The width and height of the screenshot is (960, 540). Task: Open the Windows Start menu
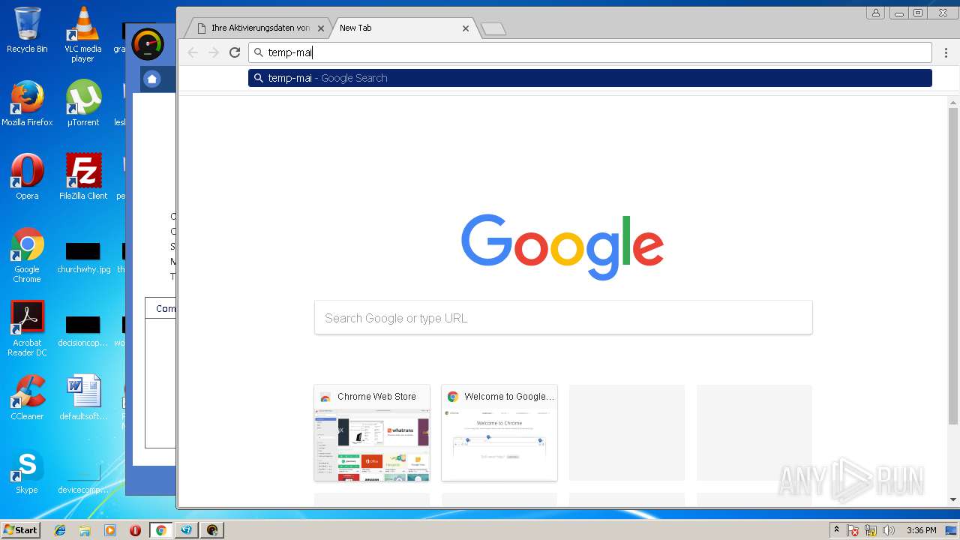(x=20, y=529)
